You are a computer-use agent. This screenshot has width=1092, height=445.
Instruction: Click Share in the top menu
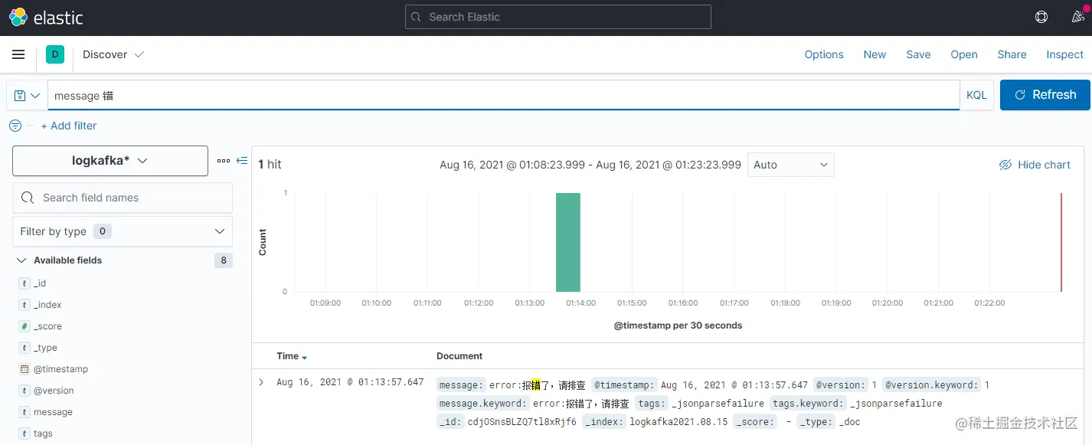coord(1012,54)
